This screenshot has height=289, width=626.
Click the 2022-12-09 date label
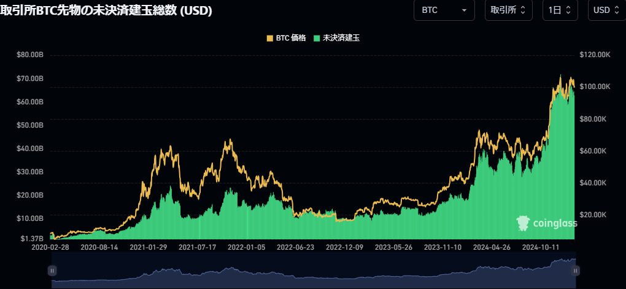344,247
